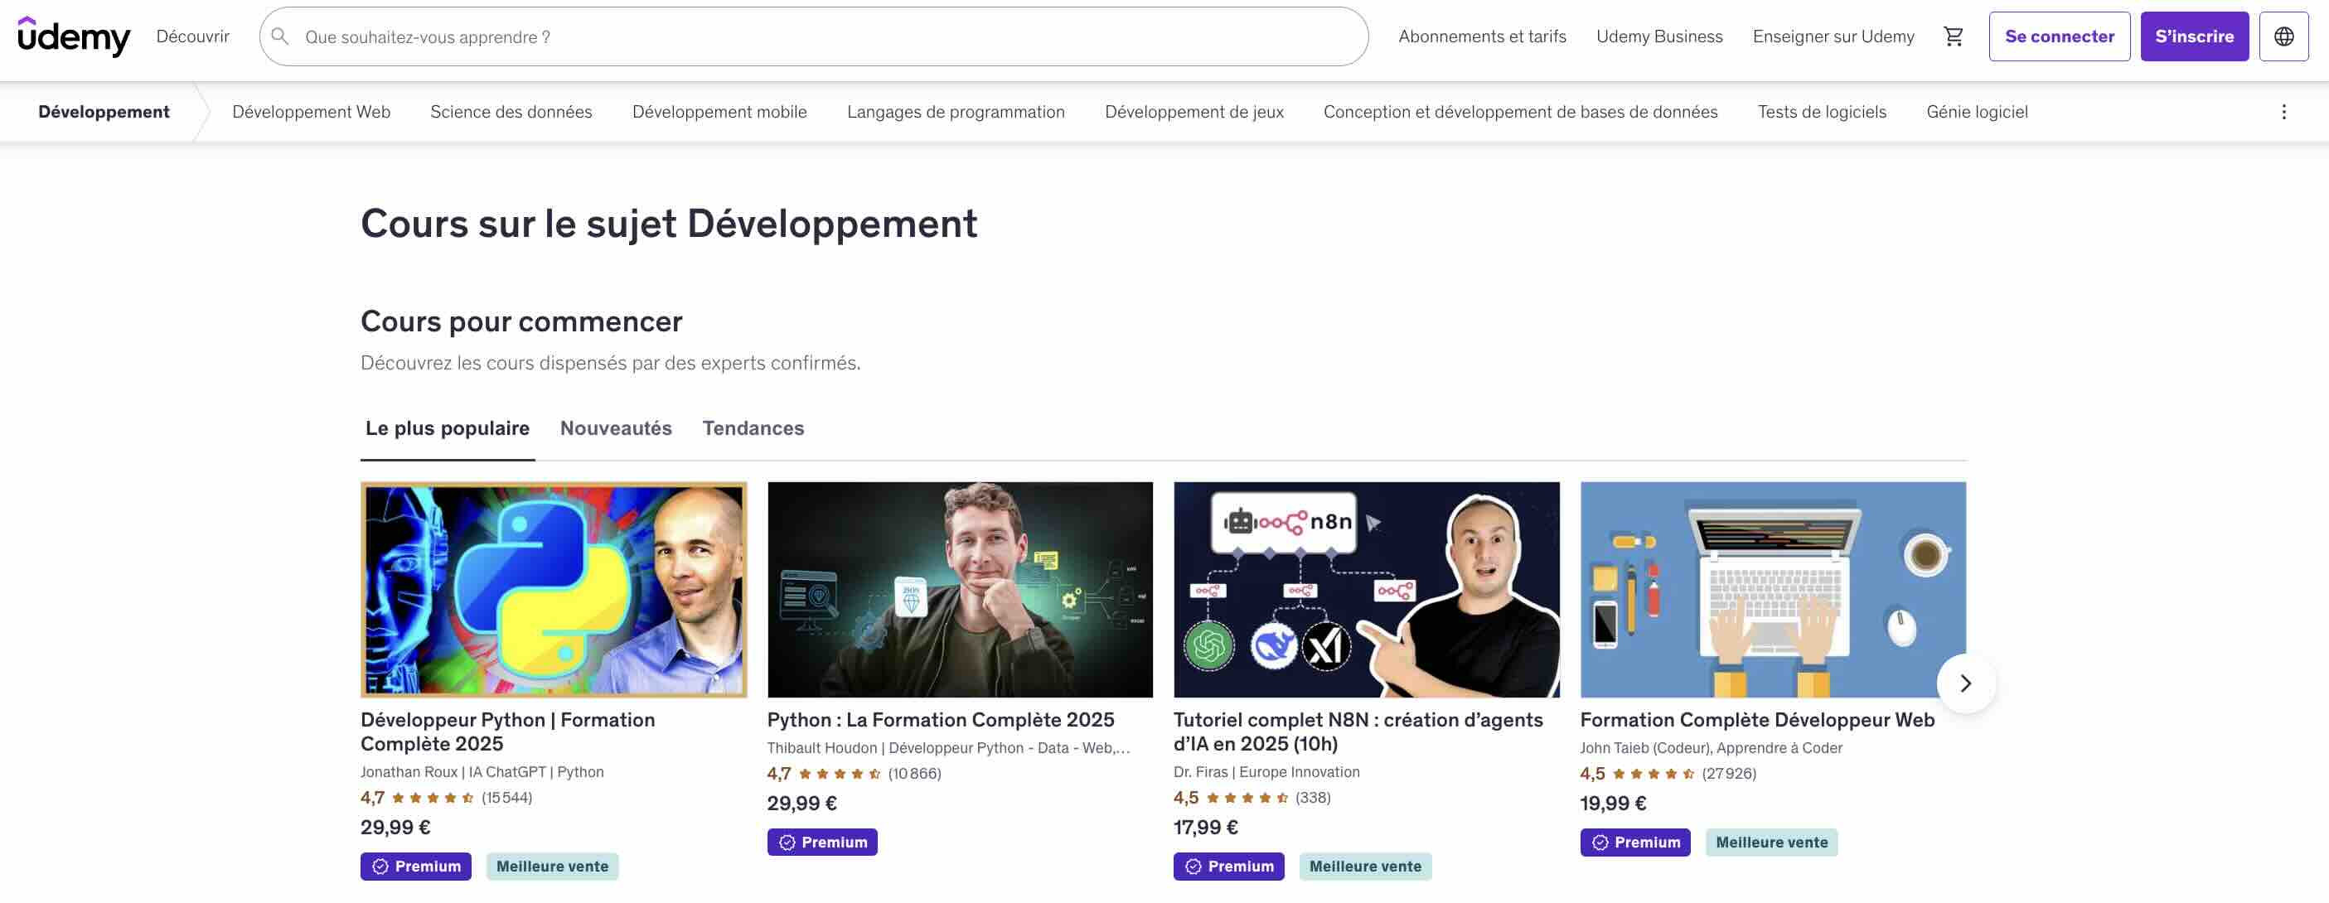Open the shopping cart icon
This screenshot has height=903, width=2329.
[1953, 36]
